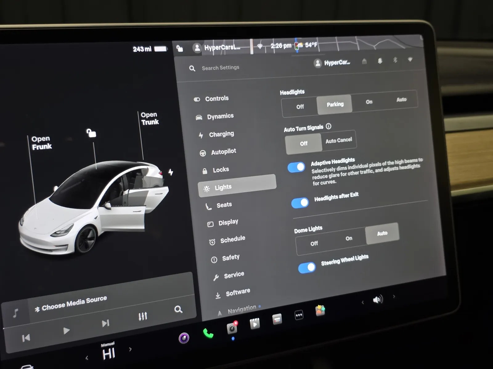This screenshot has height=369, width=493.
Task: Open the dashcam camera app icon
Action: [232, 328]
